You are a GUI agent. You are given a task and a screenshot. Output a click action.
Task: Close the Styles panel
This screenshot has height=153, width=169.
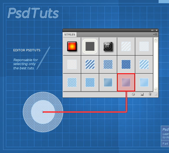157,30
